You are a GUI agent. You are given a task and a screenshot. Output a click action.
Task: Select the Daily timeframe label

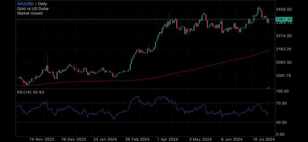pos(43,4)
